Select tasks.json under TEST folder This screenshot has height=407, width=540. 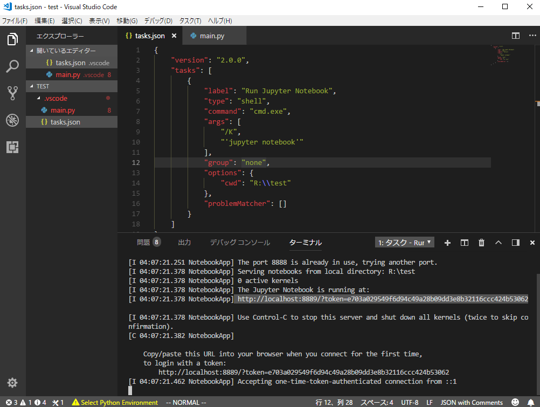pos(72,122)
